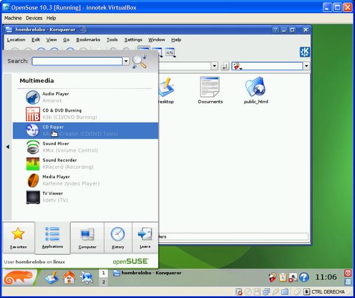Click the openSUSE logo in Kickoff menu
Image resolution: width=355 pixels, height=298 pixels.
(x=130, y=261)
